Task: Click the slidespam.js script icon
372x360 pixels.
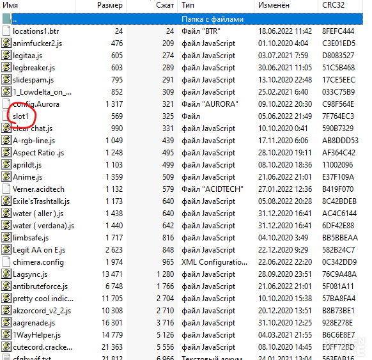Action: (x=6, y=80)
